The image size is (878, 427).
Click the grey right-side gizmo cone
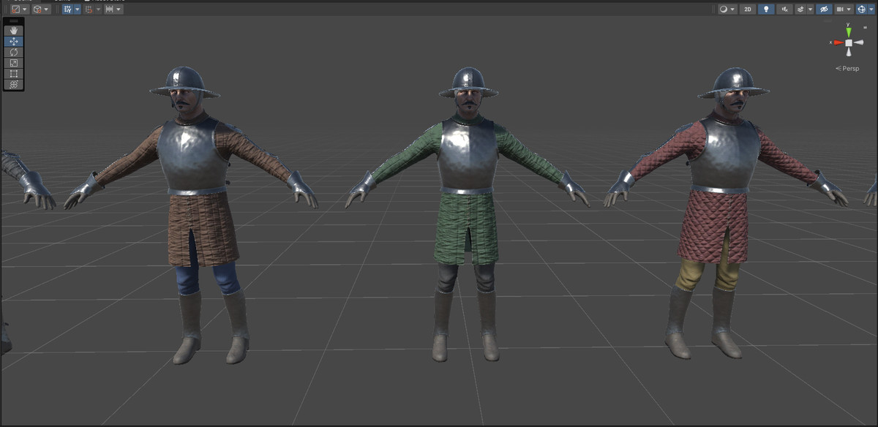(859, 42)
